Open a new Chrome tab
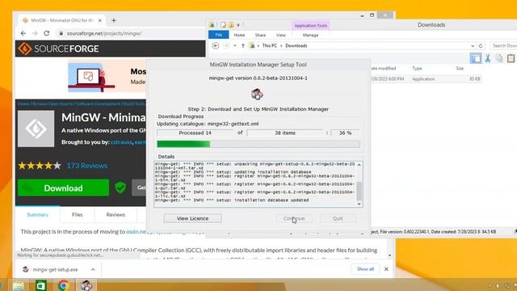Image resolution: width=517 pixels, height=291 pixels. tap(114, 20)
